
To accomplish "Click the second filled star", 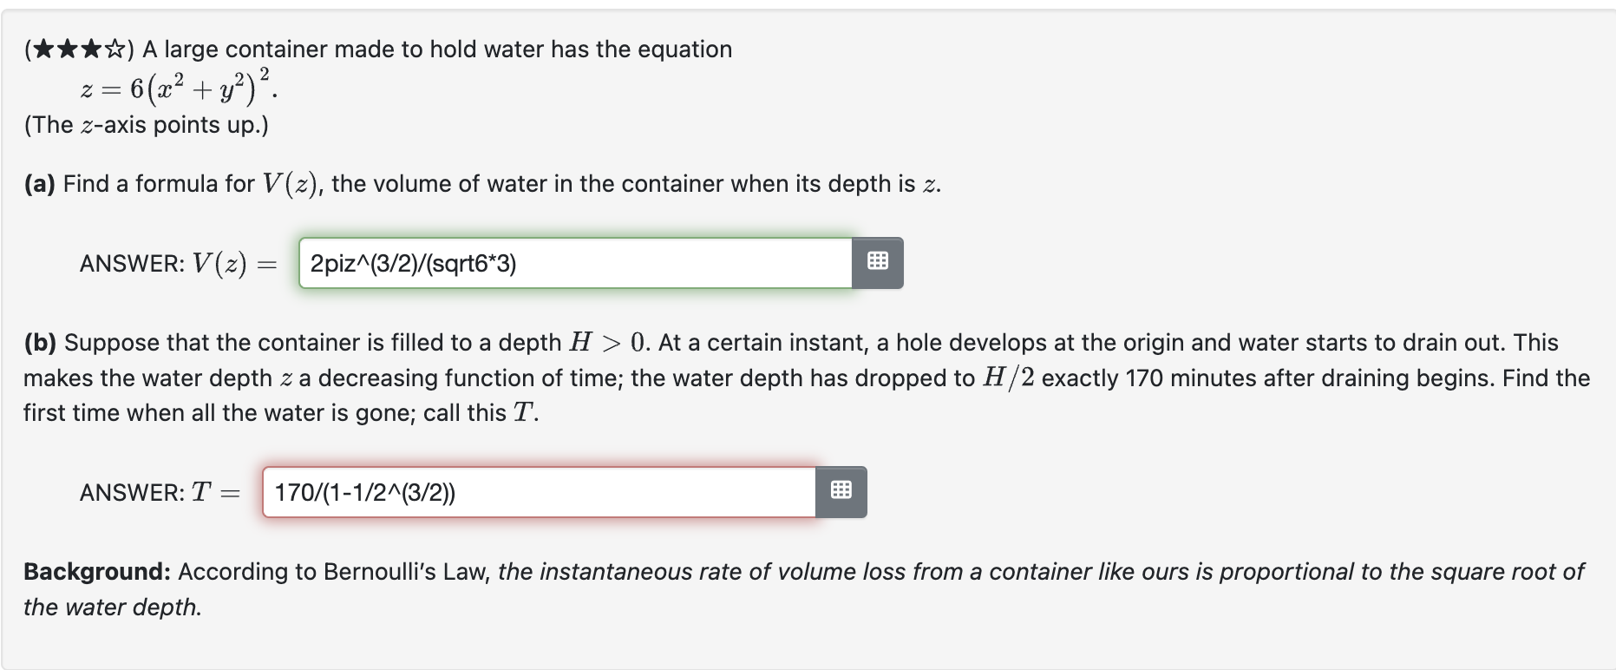I will 67,49.
